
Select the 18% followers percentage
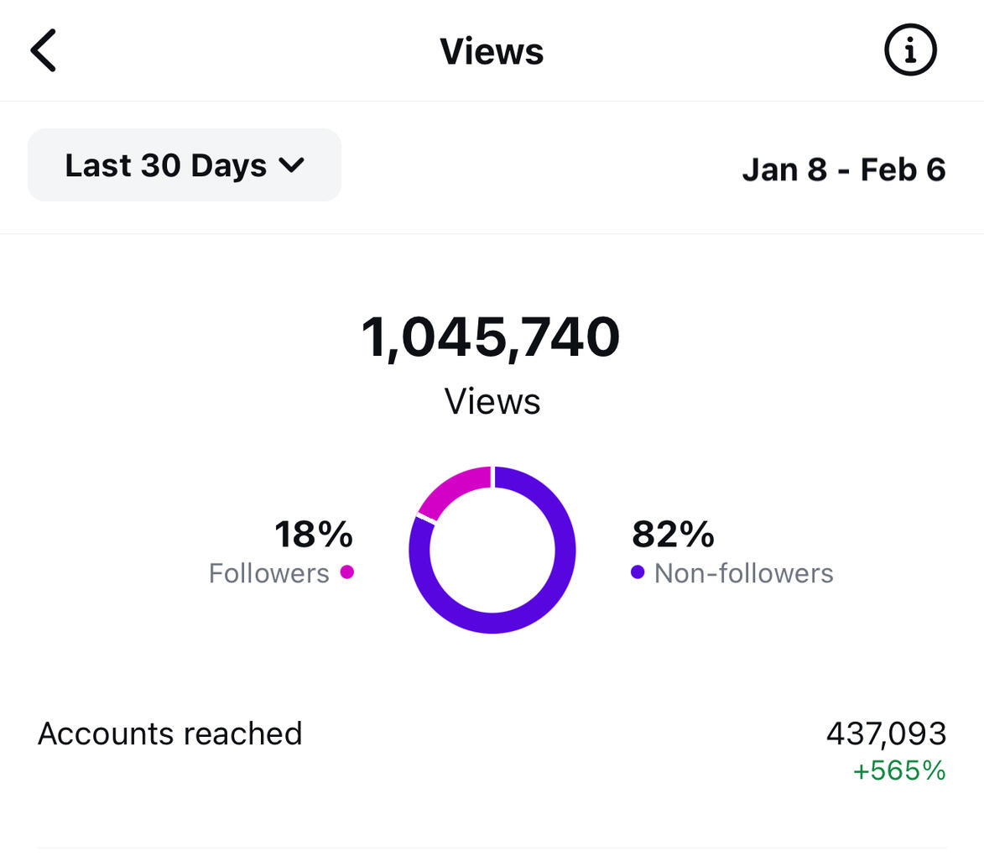click(x=314, y=535)
